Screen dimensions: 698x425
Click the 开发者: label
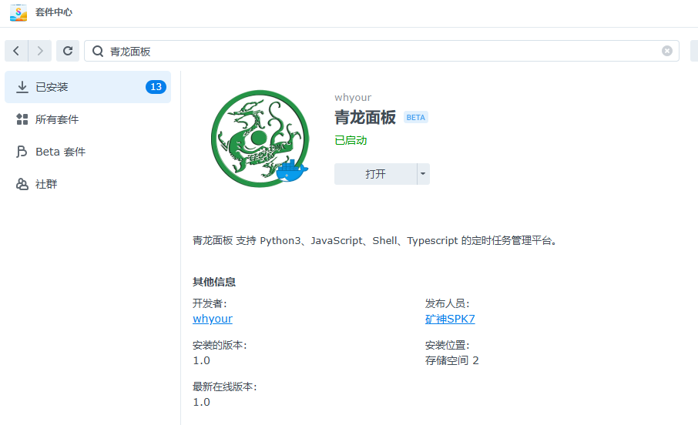210,303
